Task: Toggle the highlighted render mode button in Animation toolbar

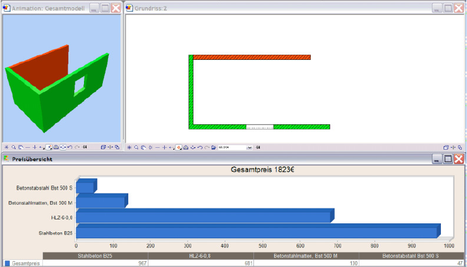Action: coord(49,147)
